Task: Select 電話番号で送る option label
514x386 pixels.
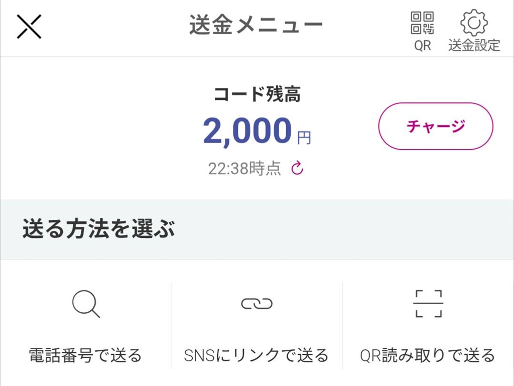Action: pyautogui.click(x=85, y=355)
